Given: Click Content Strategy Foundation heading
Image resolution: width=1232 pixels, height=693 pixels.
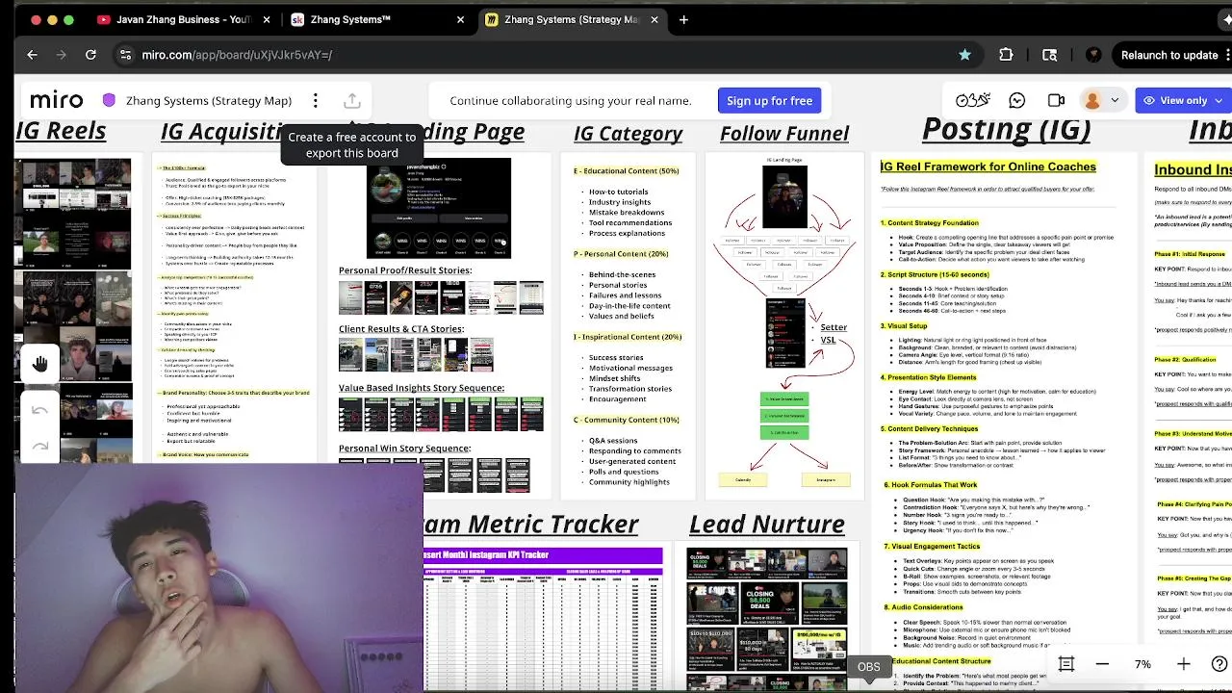Looking at the screenshot, I should click(929, 223).
